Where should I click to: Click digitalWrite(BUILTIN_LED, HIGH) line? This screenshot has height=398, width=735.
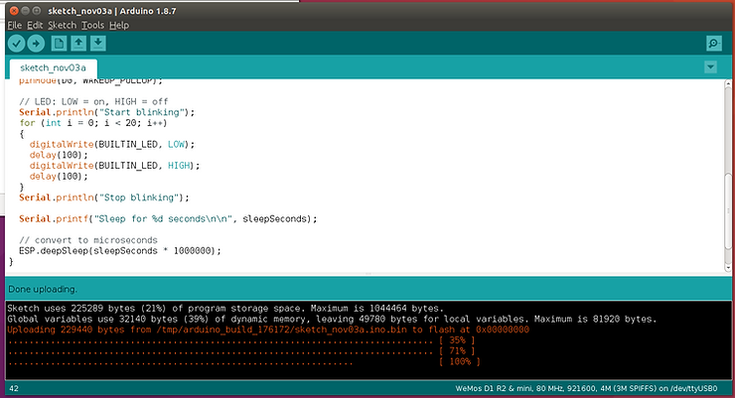(114, 166)
